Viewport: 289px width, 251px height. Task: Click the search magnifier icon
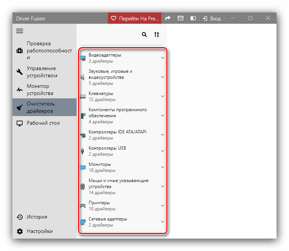click(x=144, y=34)
